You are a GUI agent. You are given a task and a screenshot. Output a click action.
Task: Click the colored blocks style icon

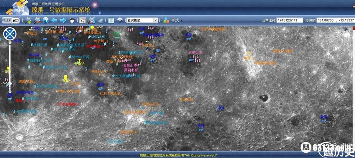166,20
